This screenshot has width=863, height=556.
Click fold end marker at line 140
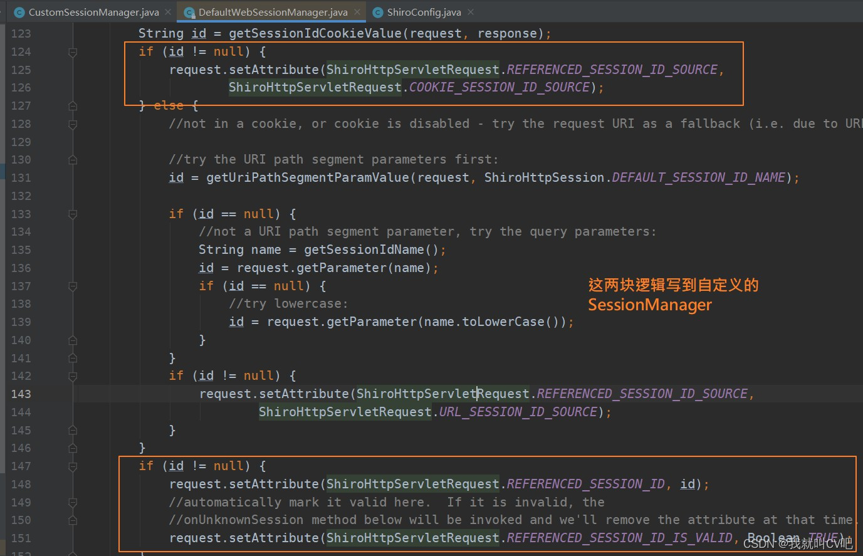click(73, 340)
